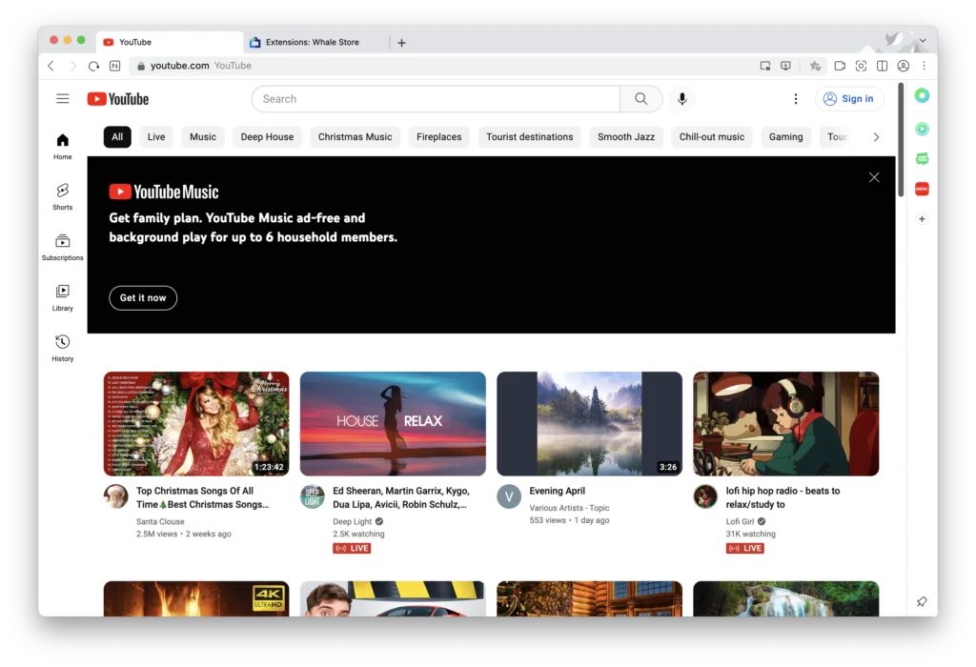Viewport: 976px width, 667px height.
Task: Open the red NOW sidebar panel icon
Action: [922, 189]
